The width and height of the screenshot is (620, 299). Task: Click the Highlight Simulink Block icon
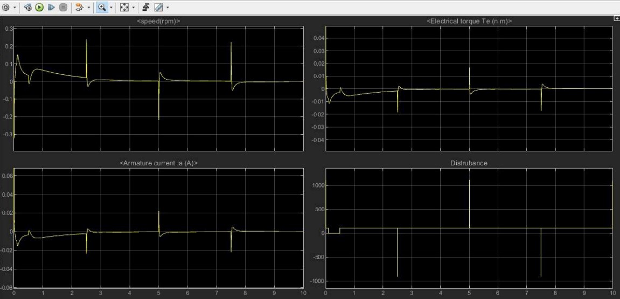[x=80, y=7]
